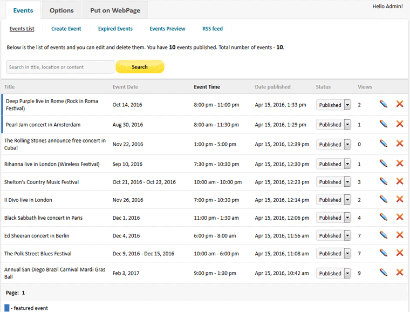Image resolution: width=410 pixels, height=312 pixels.
Task: Sort the table by Views column
Action: point(365,87)
